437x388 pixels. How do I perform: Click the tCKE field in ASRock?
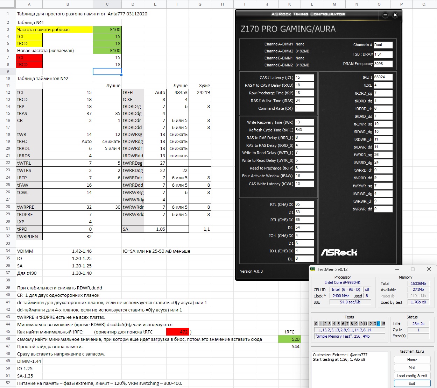(x=383, y=85)
